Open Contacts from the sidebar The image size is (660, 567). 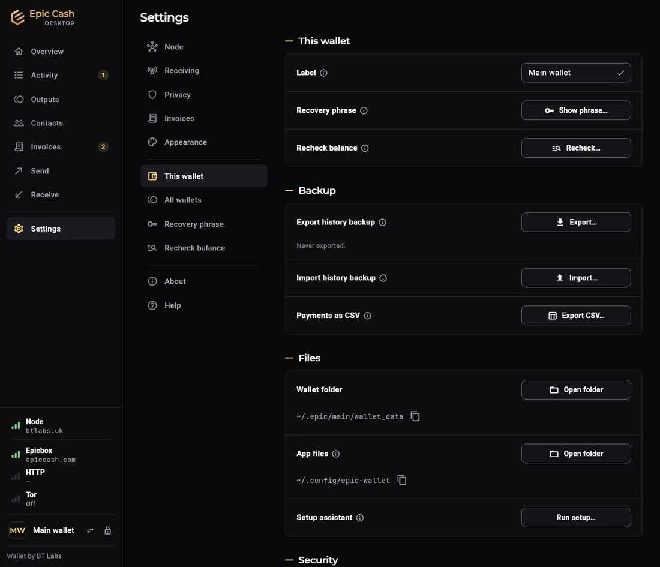(61, 123)
